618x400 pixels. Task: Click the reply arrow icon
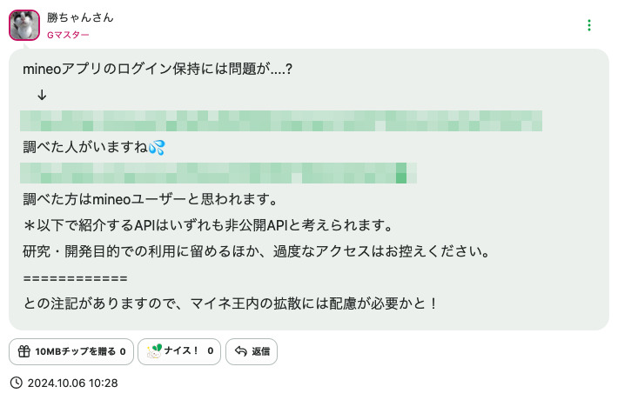pos(241,351)
